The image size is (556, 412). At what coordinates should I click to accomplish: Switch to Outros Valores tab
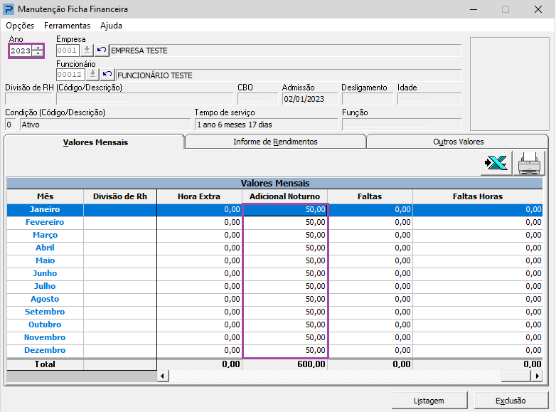click(x=458, y=142)
